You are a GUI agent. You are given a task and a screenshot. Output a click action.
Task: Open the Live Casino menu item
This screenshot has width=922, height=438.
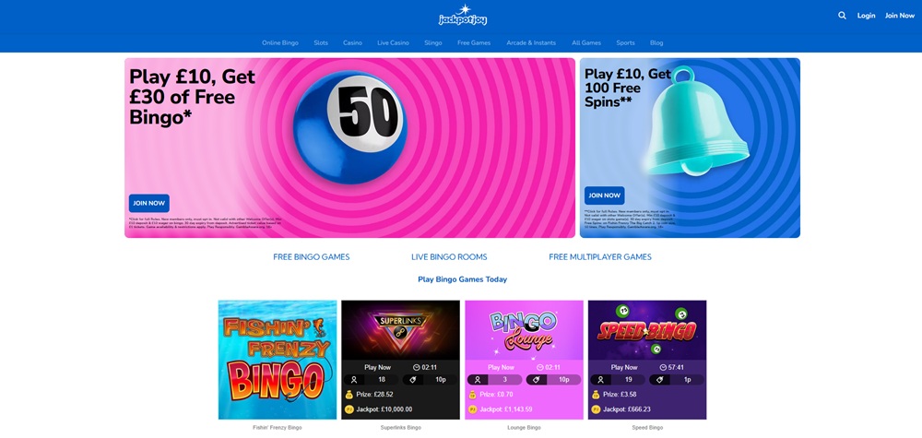(x=393, y=43)
